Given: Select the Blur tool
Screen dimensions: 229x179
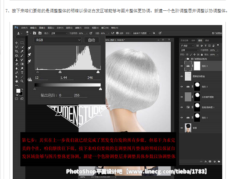Looking at the screenshot, I should pyautogui.click(x=16, y=68).
